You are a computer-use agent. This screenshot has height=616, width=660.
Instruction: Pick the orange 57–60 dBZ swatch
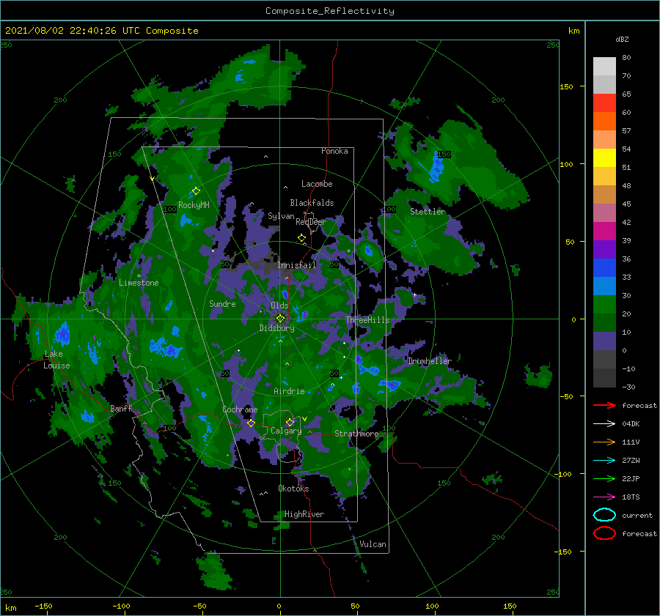[x=604, y=121]
